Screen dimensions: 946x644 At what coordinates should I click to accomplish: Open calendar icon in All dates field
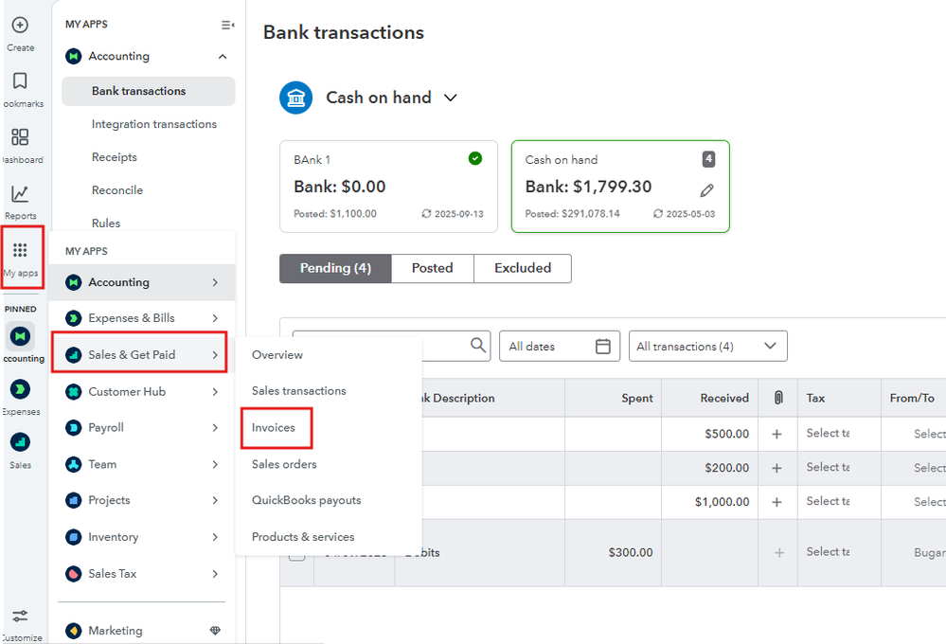[x=602, y=347]
